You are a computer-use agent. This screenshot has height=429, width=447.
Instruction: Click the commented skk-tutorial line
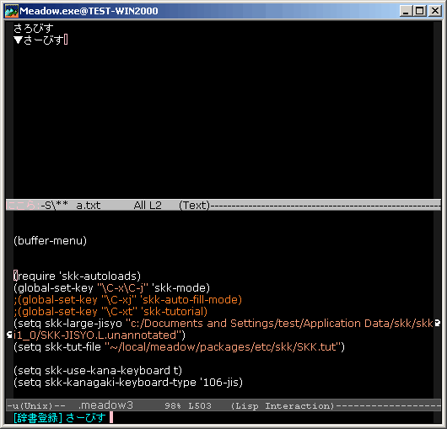point(110,312)
